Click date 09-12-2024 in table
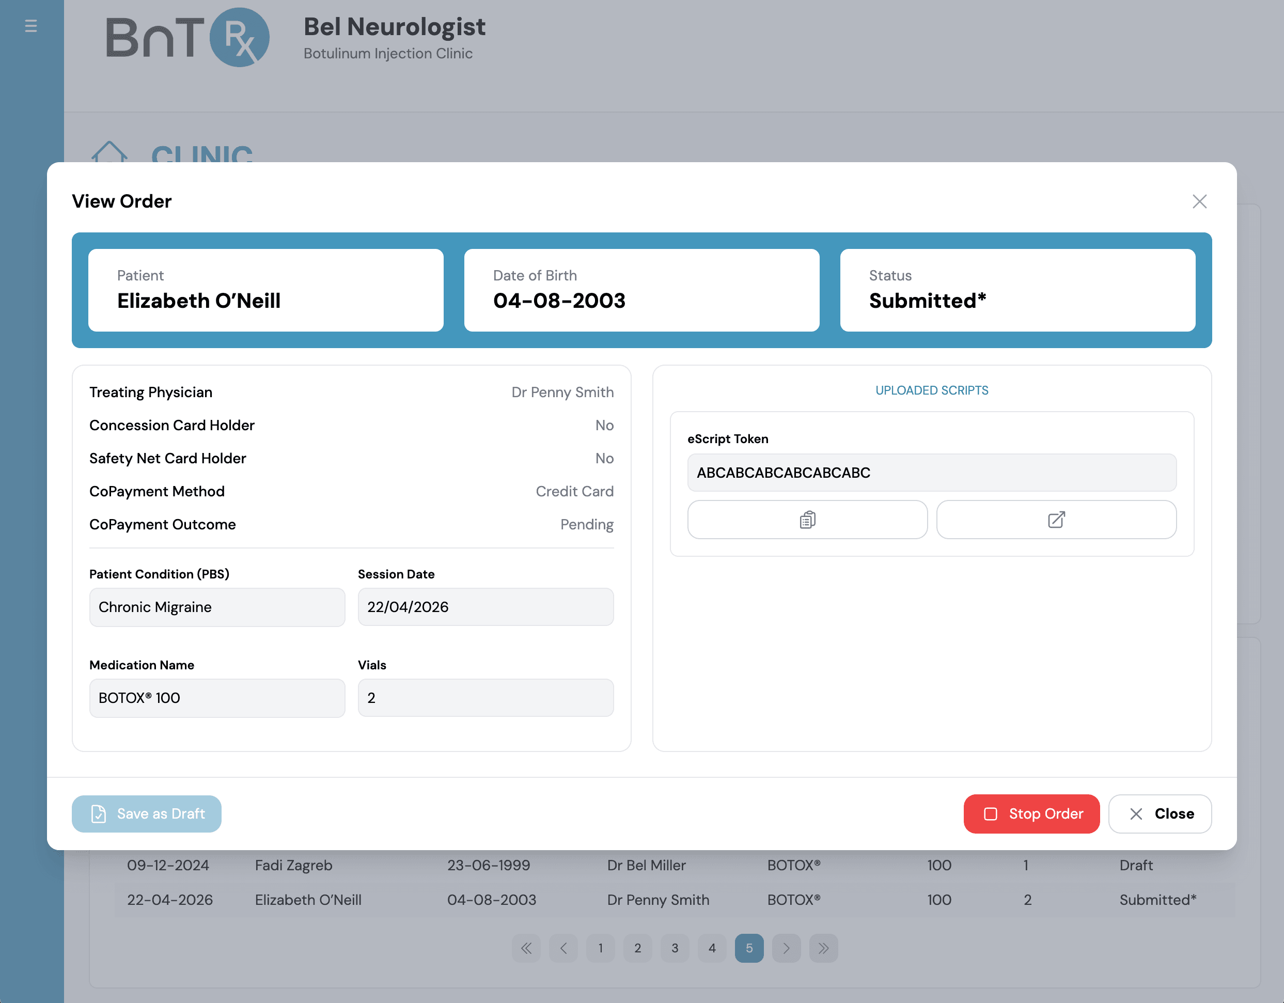The image size is (1284, 1003). pyautogui.click(x=168, y=866)
